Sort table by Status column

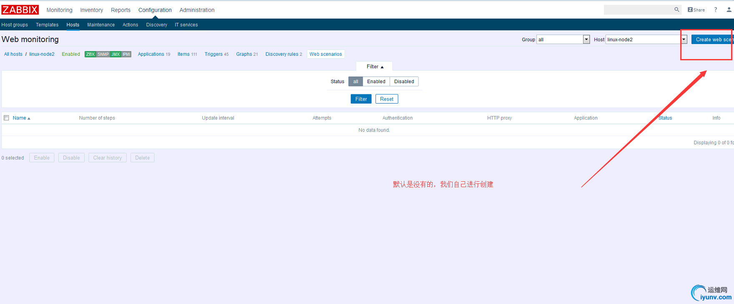(665, 118)
